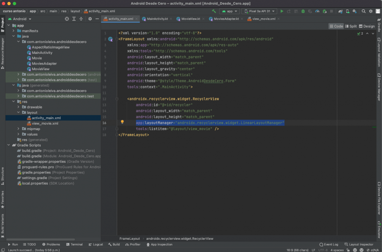Open the inspection widget showing 2 warnings
Screen dimensions: 382x252
360,33
